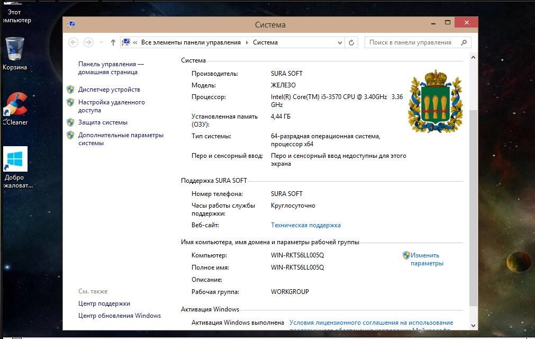This screenshot has width=535, height=339.
Task: Expand breadcrumb arrow after "Все элементы панели управления"
Action: pos(247,43)
